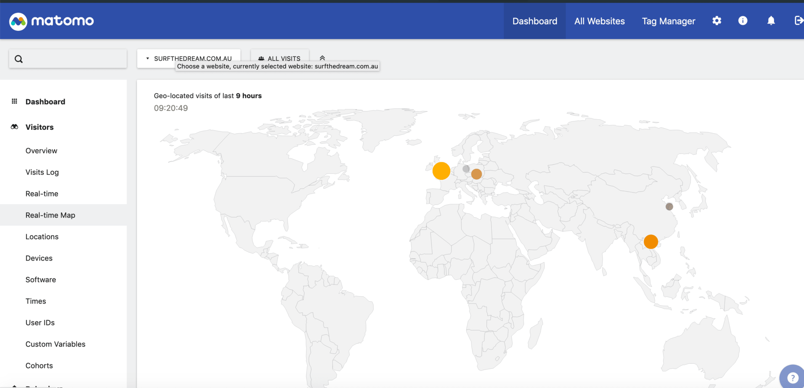
Task: View the Locations report
Action: click(x=42, y=237)
